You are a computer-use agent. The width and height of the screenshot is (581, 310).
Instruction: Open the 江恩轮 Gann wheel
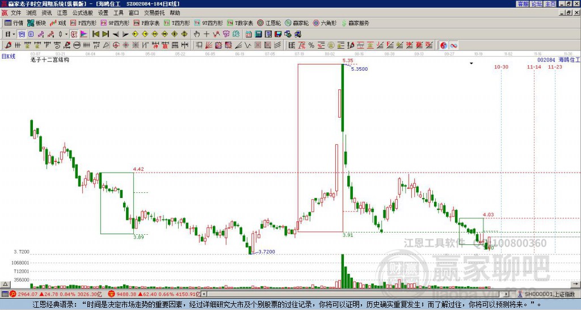pos(269,23)
